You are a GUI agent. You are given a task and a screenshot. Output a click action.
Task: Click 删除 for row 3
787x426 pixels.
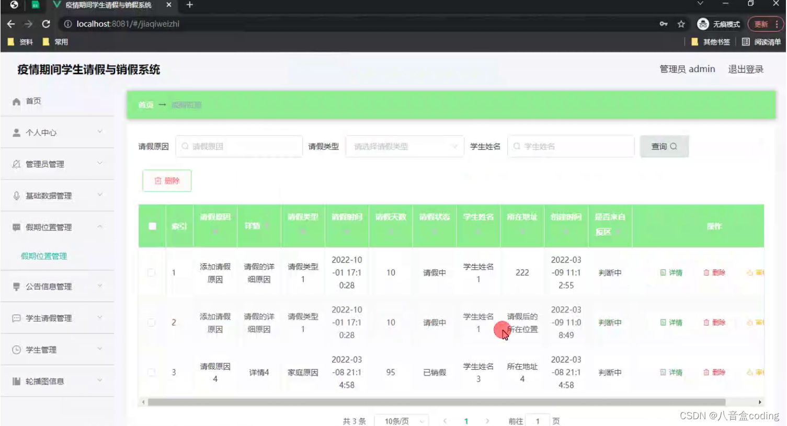(714, 372)
